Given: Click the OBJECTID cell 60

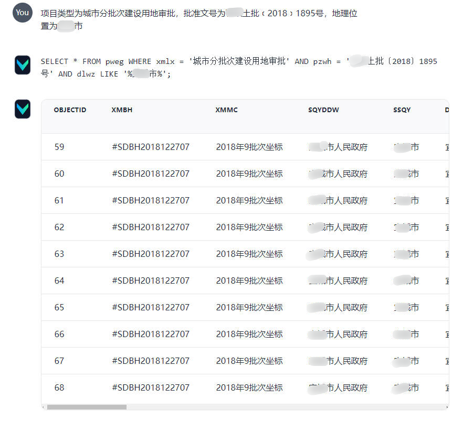Looking at the screenshot, I should [59, 174].
